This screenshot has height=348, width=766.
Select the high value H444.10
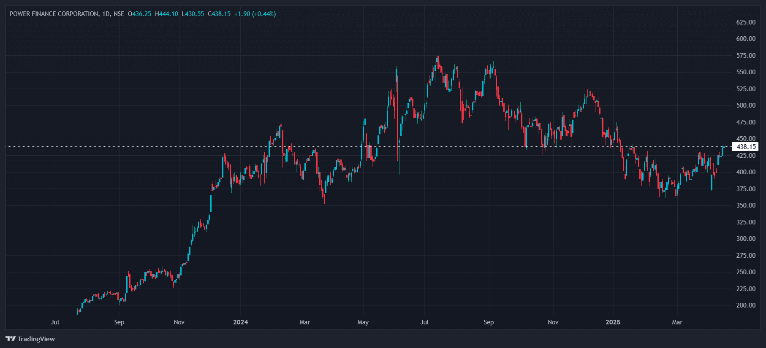(166, 14)
